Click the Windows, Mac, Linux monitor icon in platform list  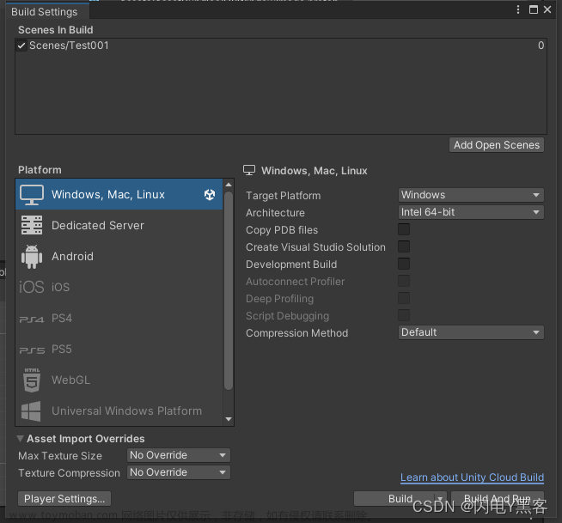pos(32,194)
